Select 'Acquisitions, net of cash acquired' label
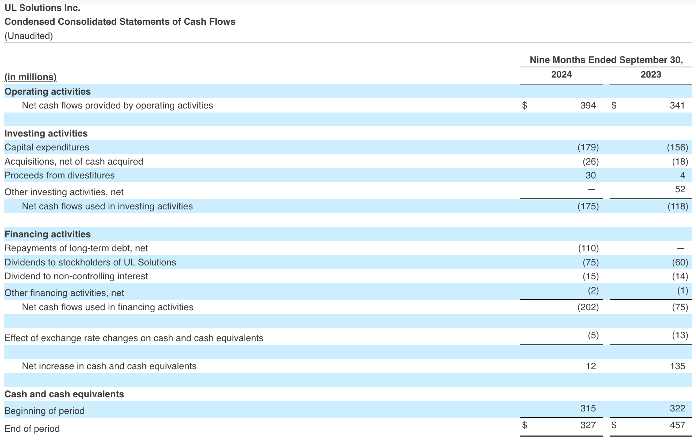 point(74,162)
